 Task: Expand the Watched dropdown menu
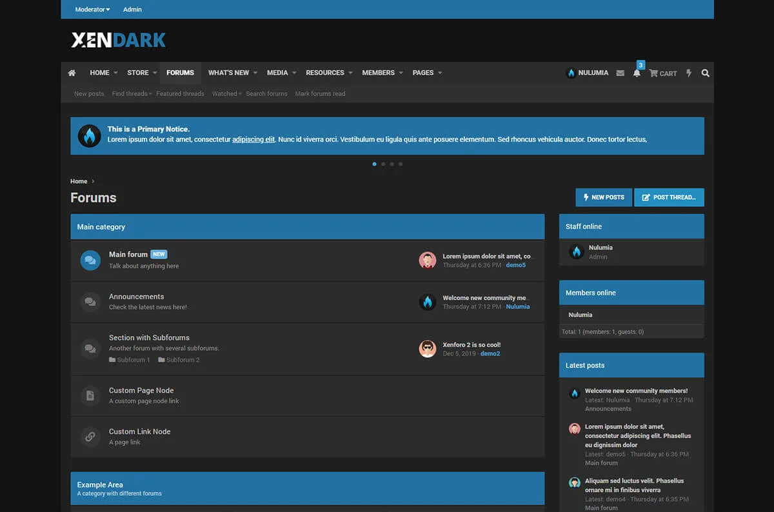click(226, 94)
